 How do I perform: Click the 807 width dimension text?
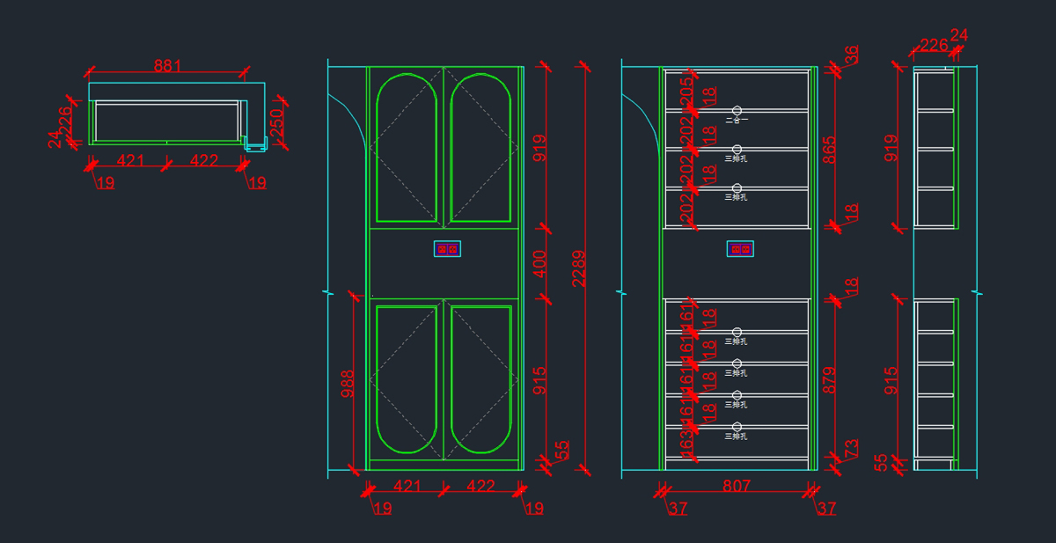coord(737,486)
